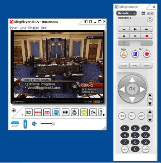161x163 pixels.
Task: Stop the video stream with STOP button
Action: click(15, 124)
